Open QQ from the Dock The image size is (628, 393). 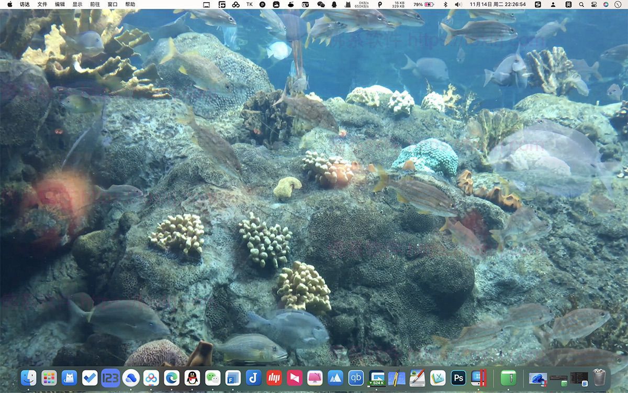click(x=191, y=377)
